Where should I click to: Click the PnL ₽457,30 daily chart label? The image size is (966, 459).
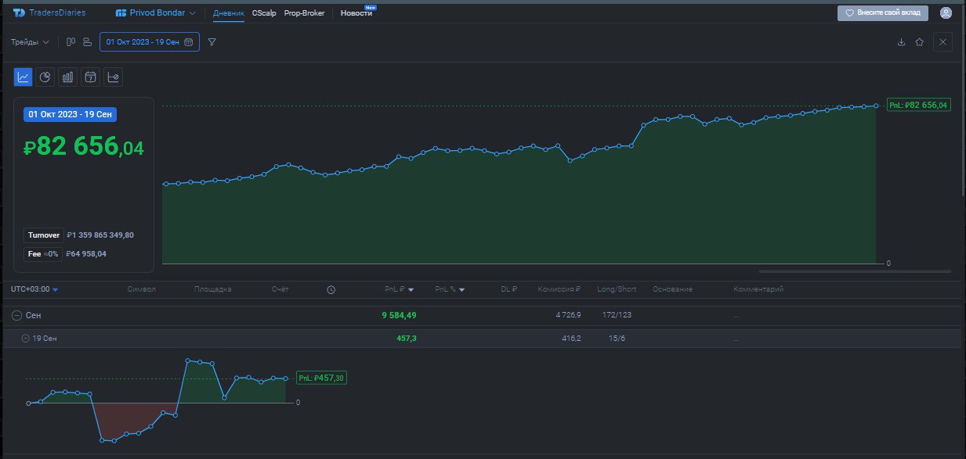tap(320, 378)
